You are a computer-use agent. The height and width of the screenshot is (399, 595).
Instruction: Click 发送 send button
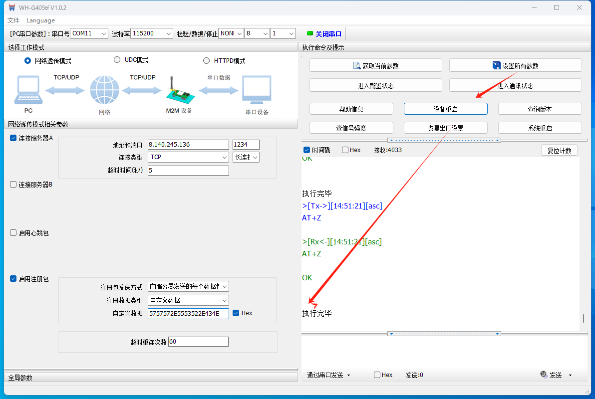(556, 375)
